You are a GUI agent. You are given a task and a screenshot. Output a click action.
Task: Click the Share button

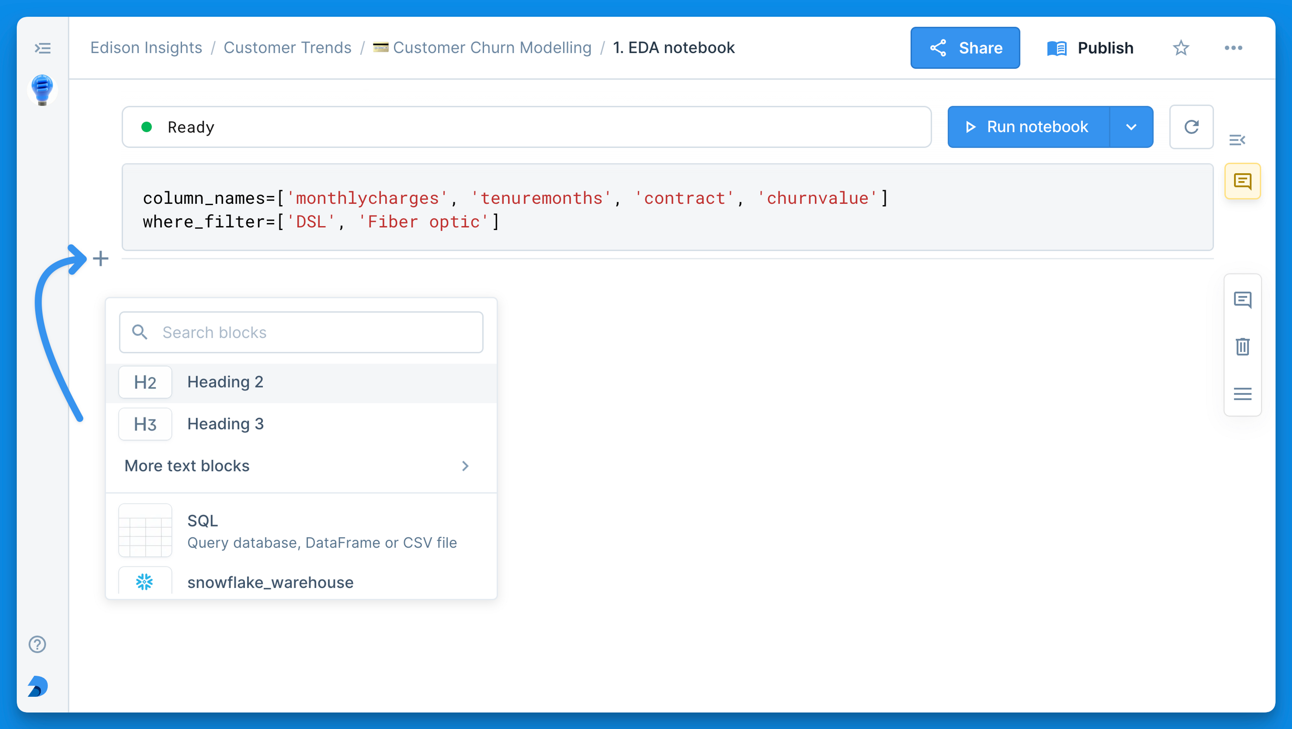coord(965,48)
